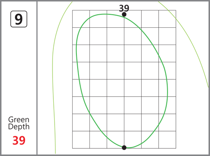Click the red 39 depth value

tap(19, 140)
